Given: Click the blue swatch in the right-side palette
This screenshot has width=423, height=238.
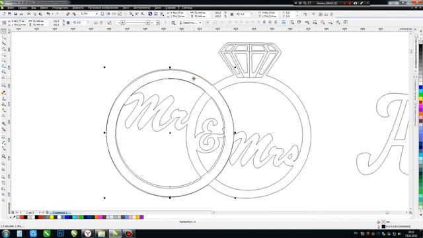Looking at the screenshot, I should tap(420, 87).
